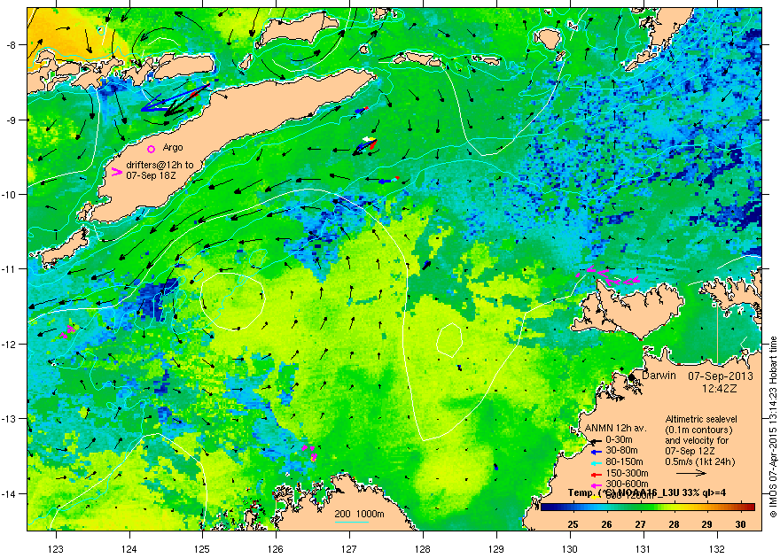Click the red 150-300m legend arrow
The height and width of the screenshot is (558, 780).
(596, 474)
